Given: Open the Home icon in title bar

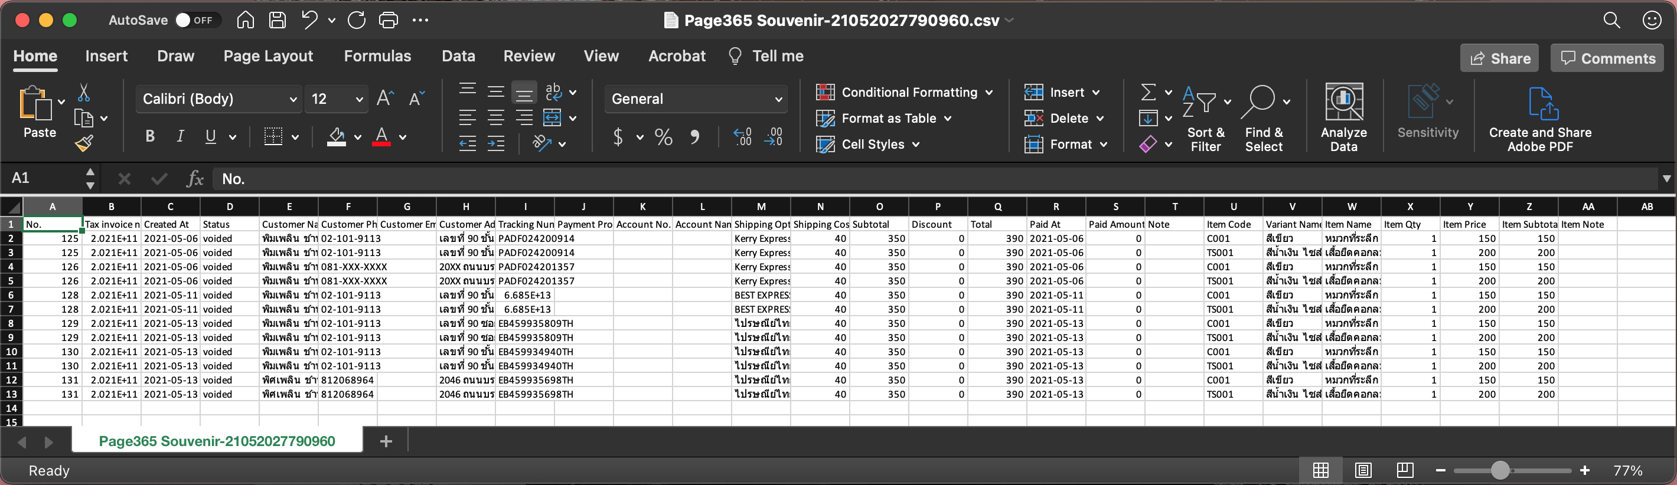Looking at the screenshot, I should [245, 20].
